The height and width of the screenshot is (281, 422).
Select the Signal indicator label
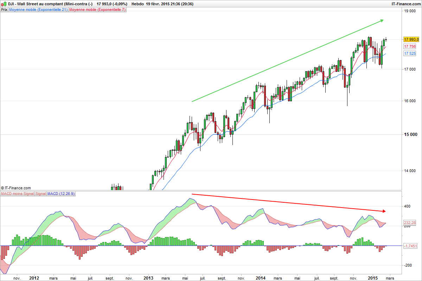point(40,194)
